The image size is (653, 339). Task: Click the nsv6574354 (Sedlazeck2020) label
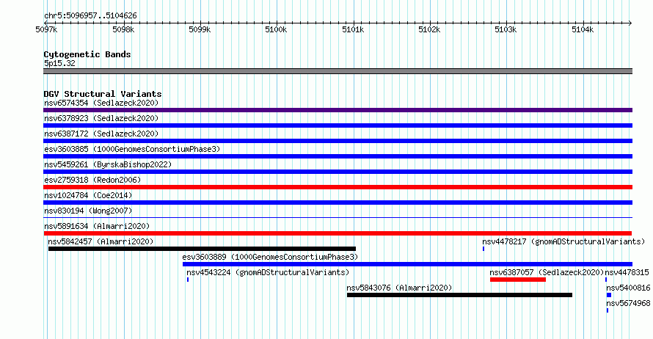click(x=101, y=103)
